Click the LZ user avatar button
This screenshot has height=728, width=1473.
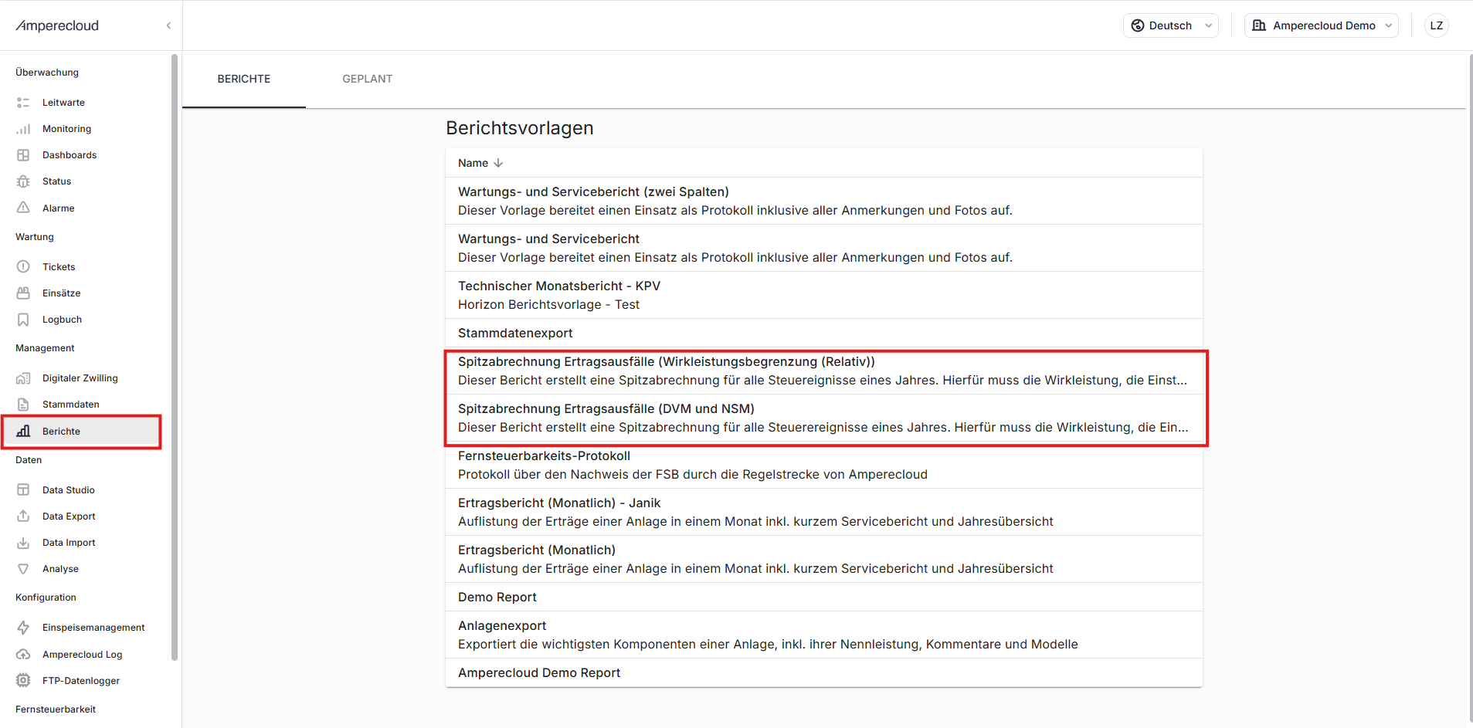[1436, 25]
